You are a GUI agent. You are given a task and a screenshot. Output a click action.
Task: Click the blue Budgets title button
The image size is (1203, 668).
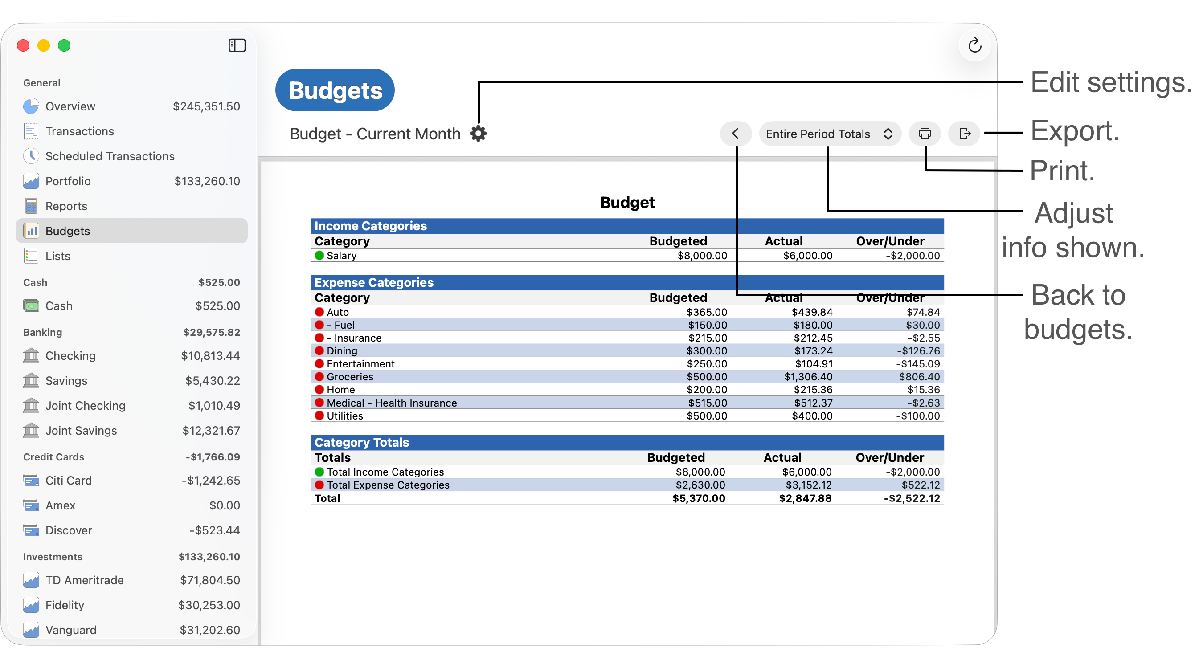pyautogui.click(x=335, y=90)
